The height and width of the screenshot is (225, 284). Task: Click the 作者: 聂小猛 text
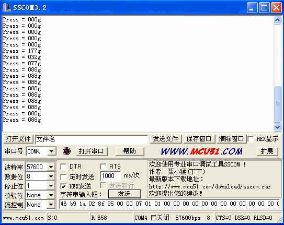click(177, 172)
